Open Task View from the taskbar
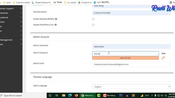This screenshot has height=98, width=175. click(x=57, y=96)
